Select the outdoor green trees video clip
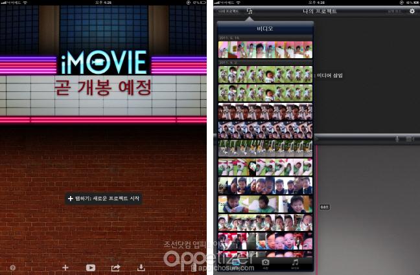The height and width of the screenshot is (275, 420). pos(265,148)
